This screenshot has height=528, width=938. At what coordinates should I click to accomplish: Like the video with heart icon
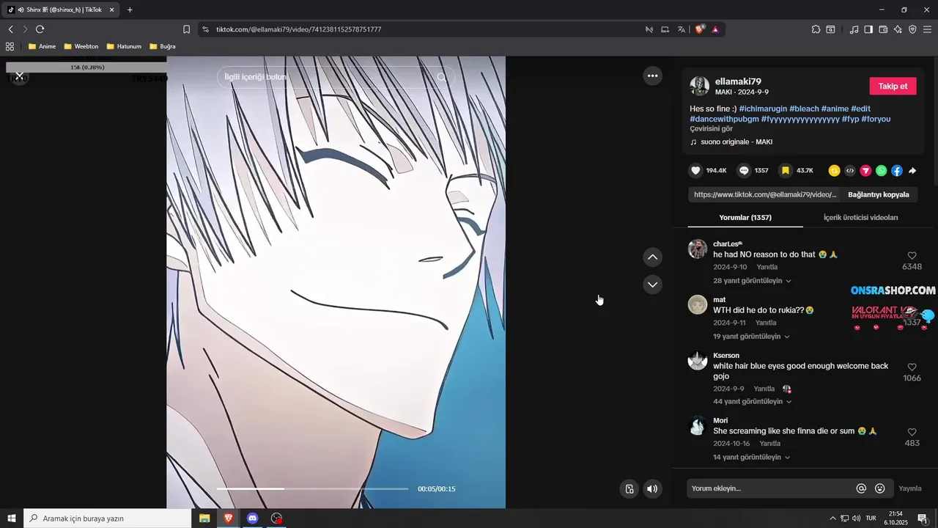point(695,170)
